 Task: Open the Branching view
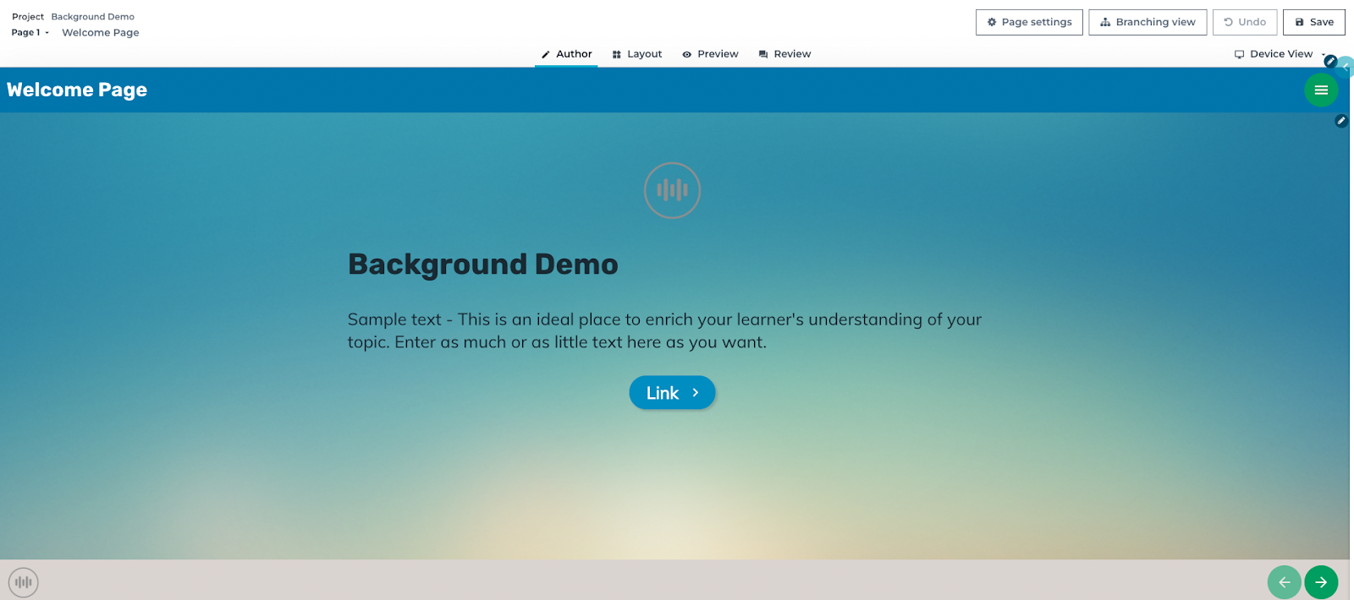(1148, 22)
